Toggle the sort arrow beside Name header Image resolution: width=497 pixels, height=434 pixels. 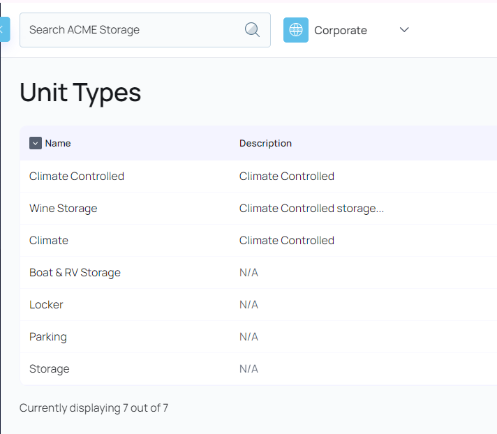pyautogui.click(x=36, y=143)
